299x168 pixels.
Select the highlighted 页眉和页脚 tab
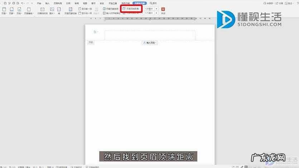(x=140, y=3)
